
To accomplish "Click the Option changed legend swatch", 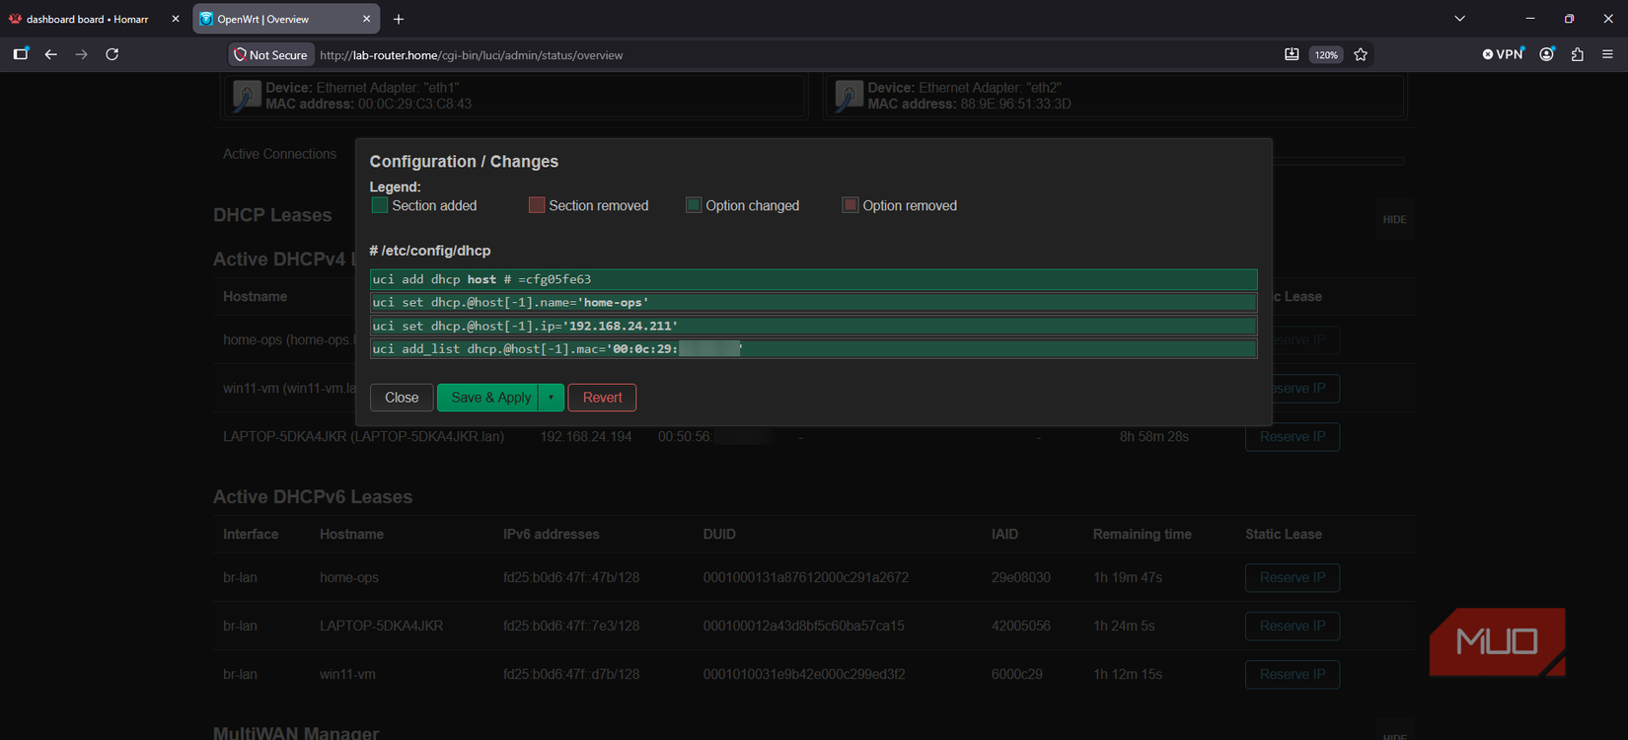I will point(694,205).
